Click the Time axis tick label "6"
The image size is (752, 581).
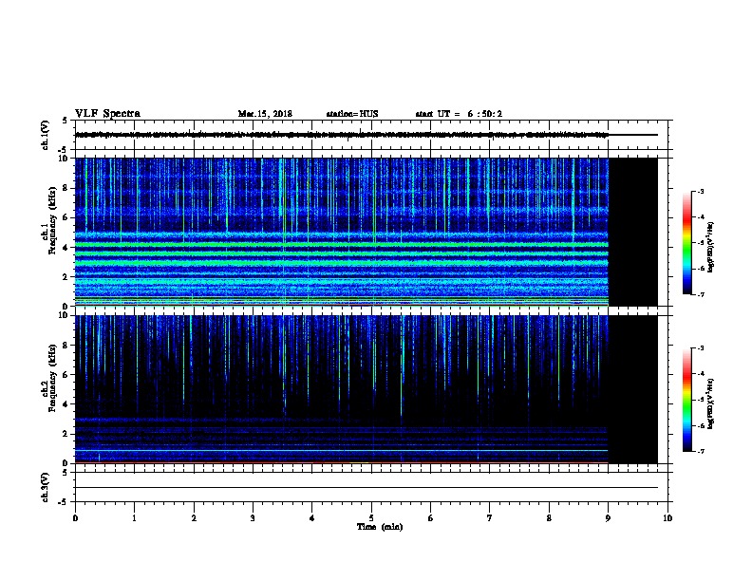point(431,518)
